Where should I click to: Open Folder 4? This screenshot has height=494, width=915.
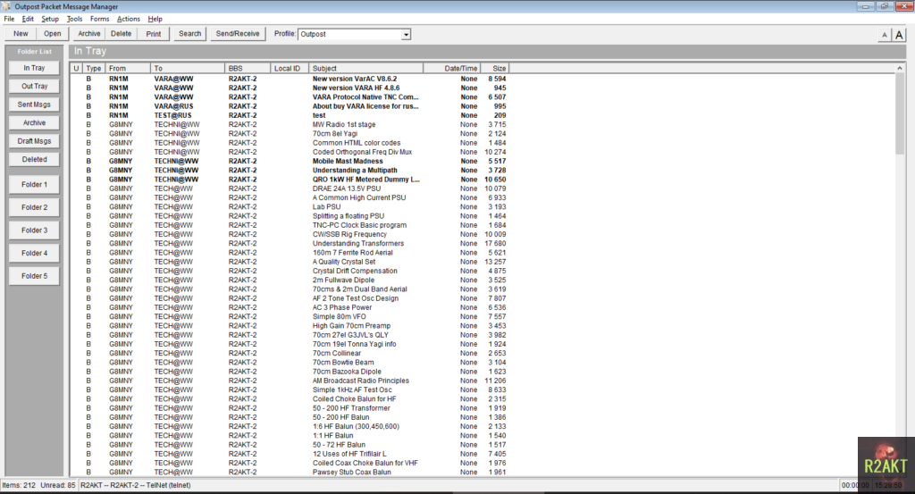click(x=35, y=253)
